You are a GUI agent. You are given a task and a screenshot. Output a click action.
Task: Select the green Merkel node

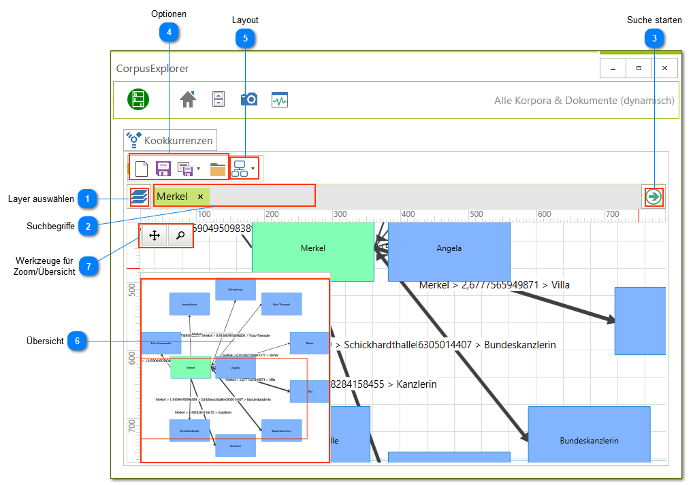[x=313, y=251]
